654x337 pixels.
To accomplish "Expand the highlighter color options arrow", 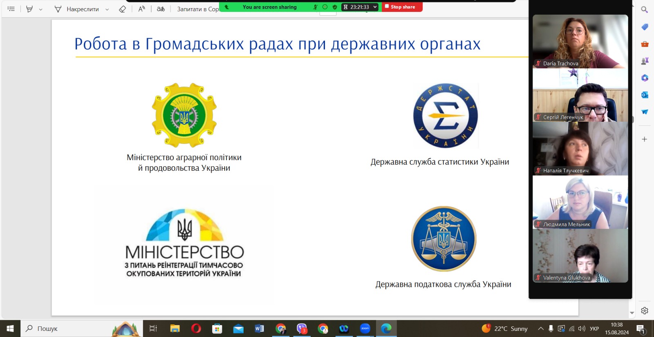I will point(40,9).
